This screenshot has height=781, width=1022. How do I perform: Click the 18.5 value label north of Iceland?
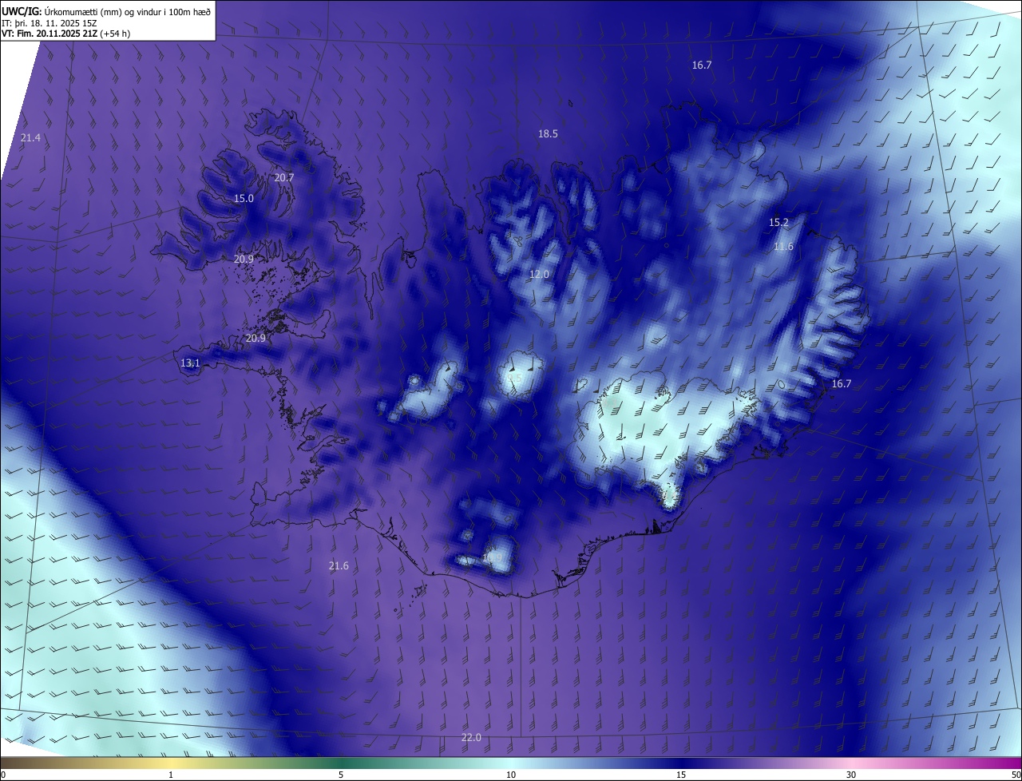click(548, 134)
